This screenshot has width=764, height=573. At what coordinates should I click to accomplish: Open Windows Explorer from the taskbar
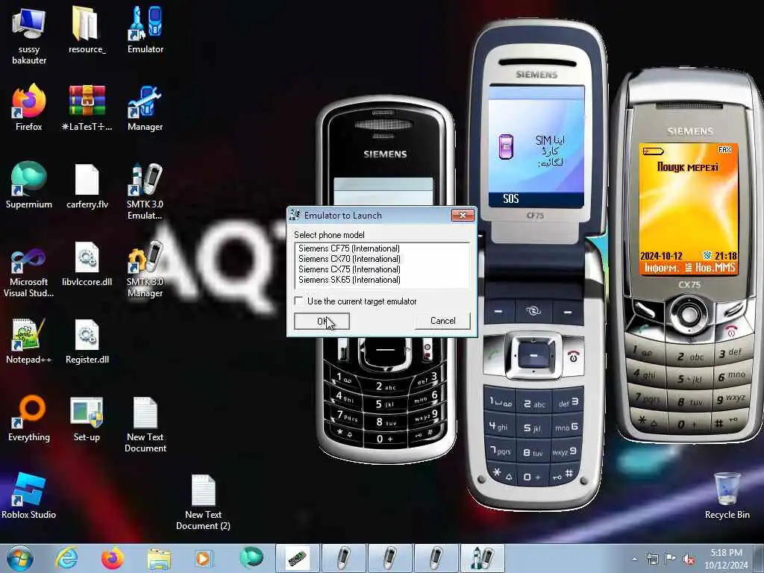click(x=159, y=558)
